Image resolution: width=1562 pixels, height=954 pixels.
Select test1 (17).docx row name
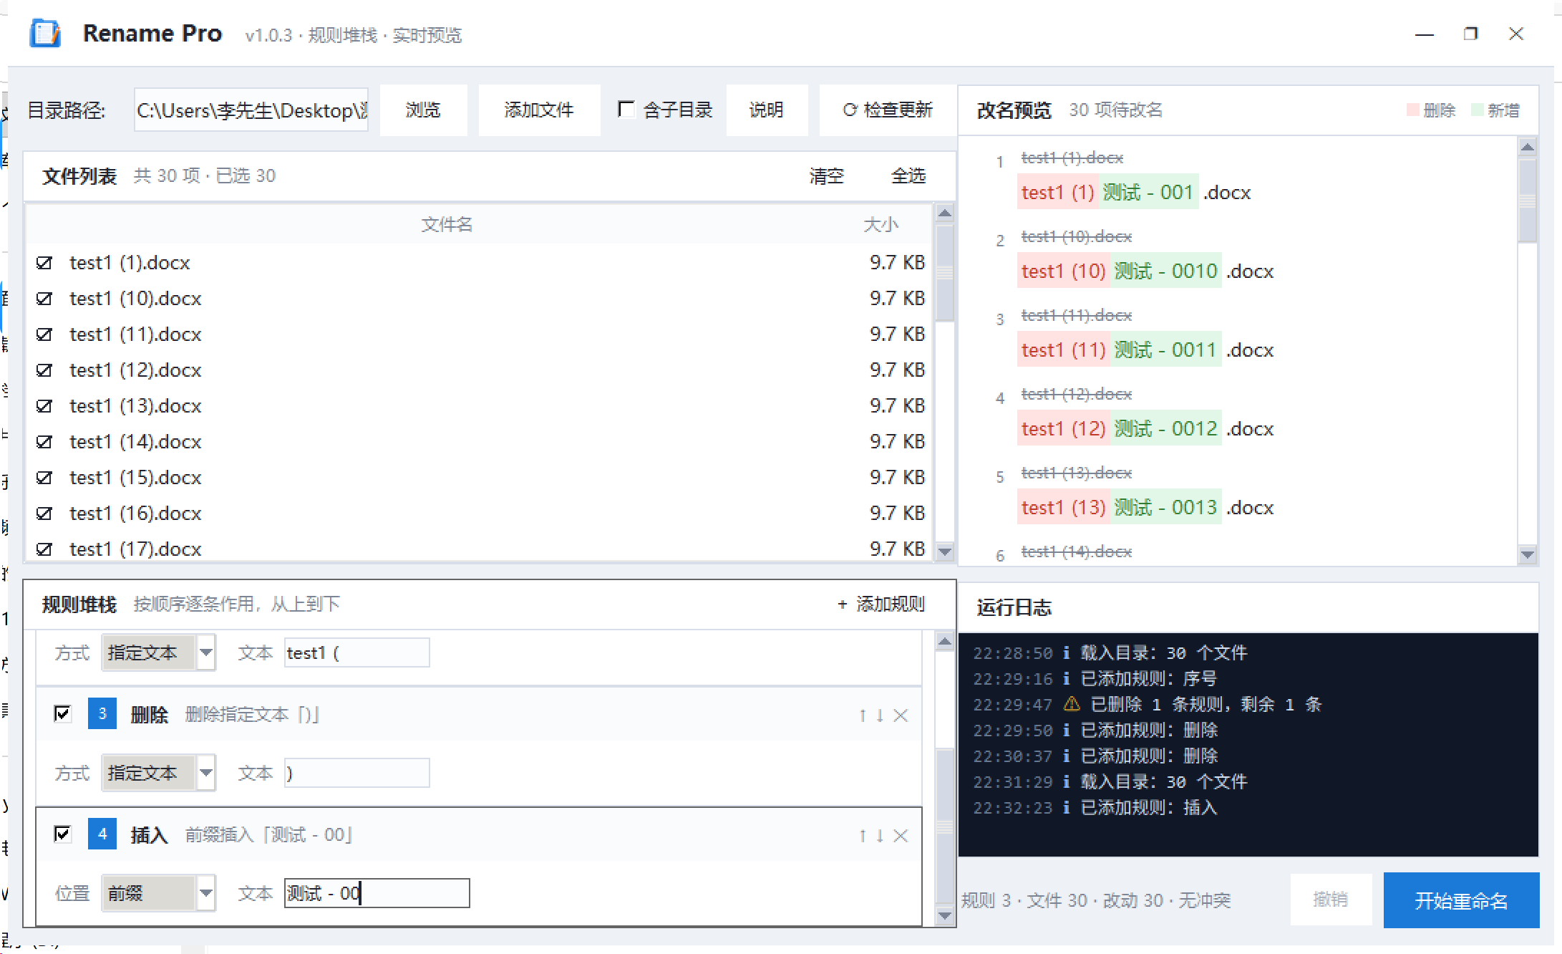(135, 549)
